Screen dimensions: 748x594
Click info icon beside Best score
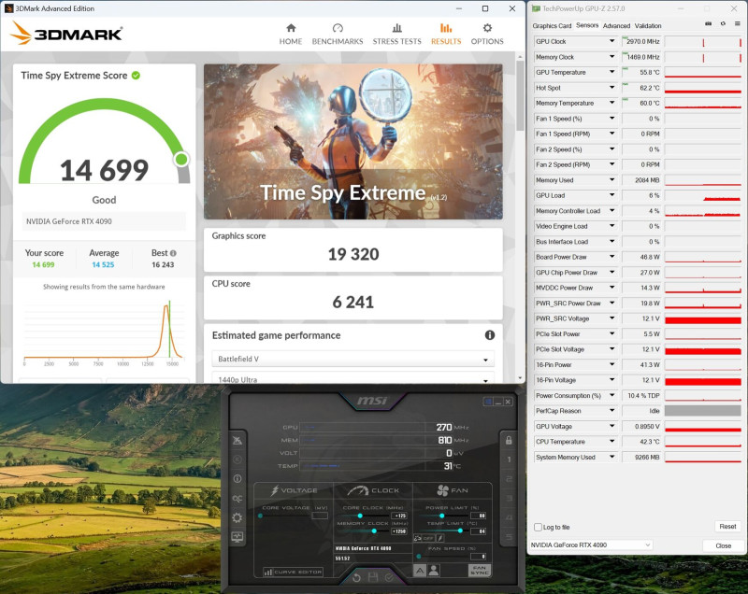tap(173, 253)
